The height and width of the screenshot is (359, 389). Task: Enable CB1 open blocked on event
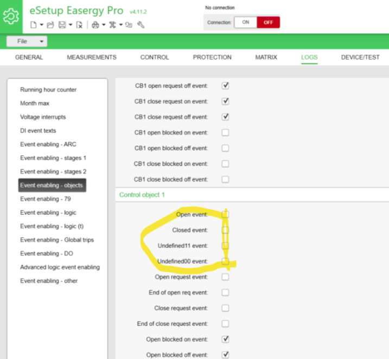225,133
